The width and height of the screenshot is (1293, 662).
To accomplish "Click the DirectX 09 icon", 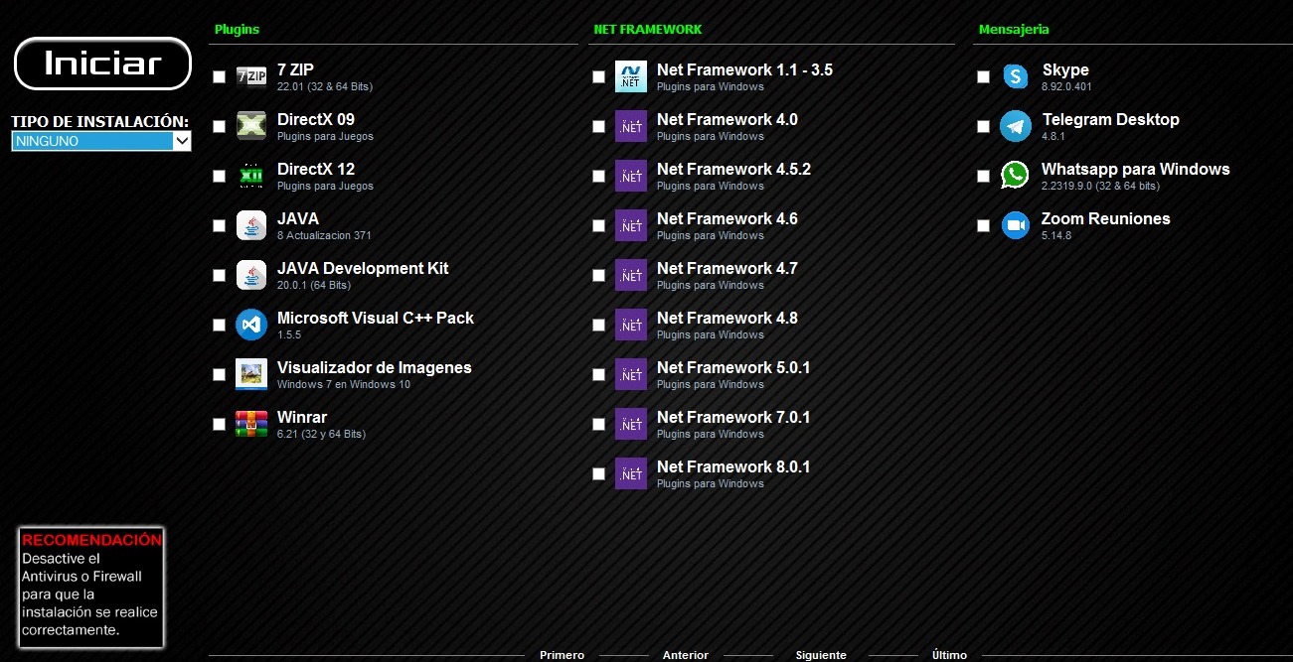I will (251, 126).
